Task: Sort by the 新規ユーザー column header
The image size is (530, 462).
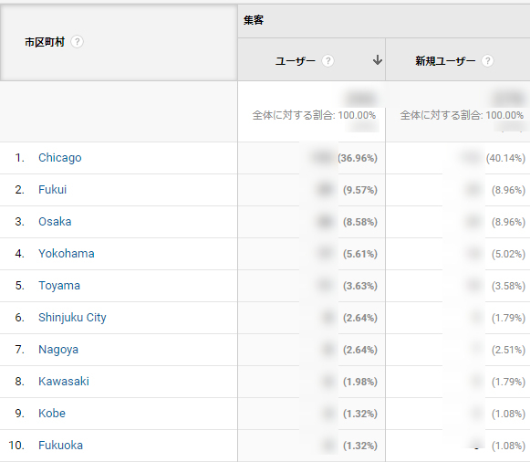Action: click(x=445, y=61)
